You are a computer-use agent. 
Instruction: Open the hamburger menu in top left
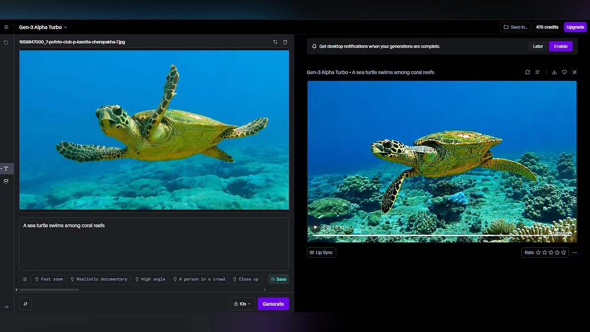coord(6,28)
